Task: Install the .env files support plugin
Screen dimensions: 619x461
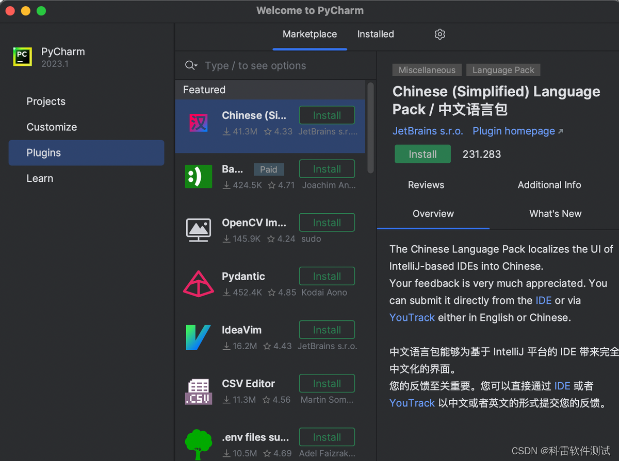Action: click(x=327, y=437)
